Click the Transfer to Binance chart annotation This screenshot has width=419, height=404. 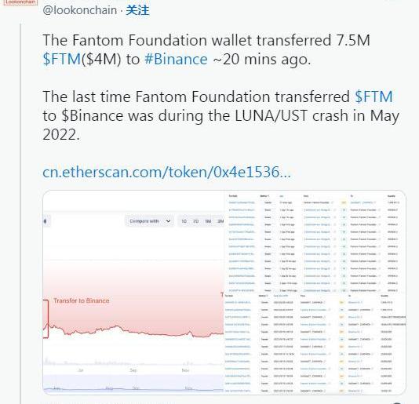82,301
